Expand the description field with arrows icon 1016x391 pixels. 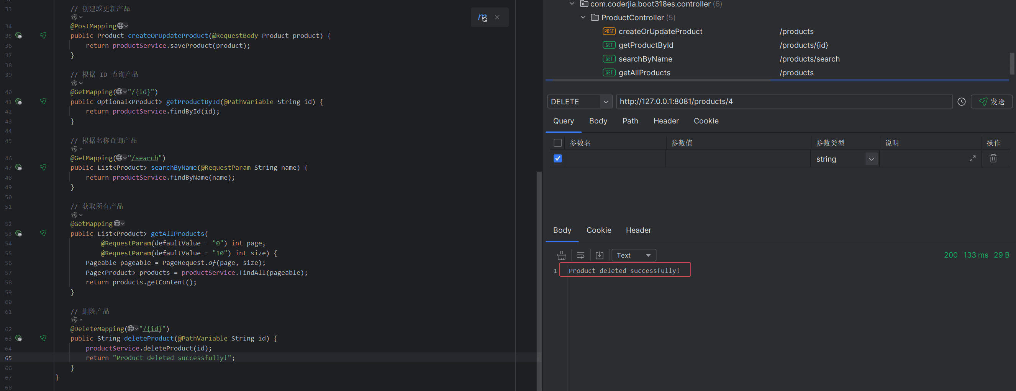(x=973, y=159)
